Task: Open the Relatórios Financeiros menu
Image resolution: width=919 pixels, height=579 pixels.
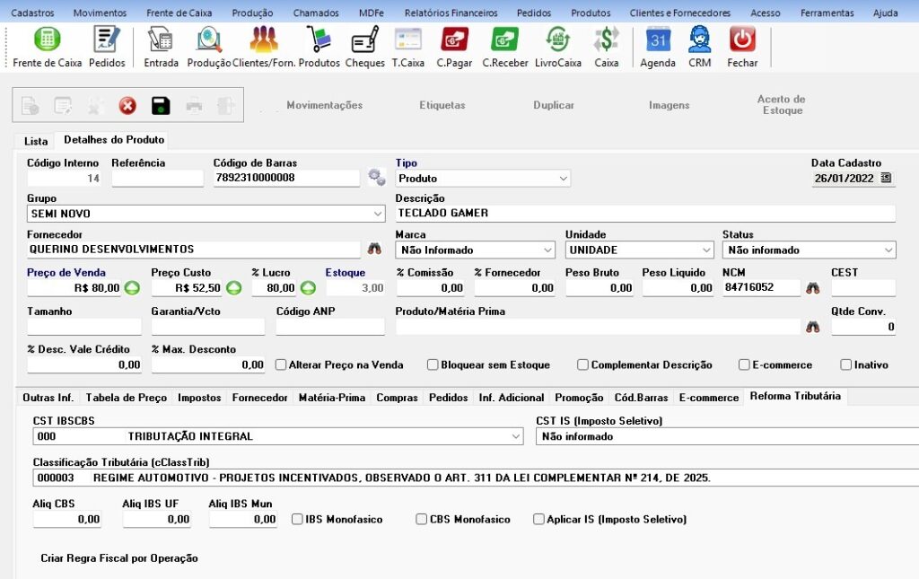Action: click(451, 13)
